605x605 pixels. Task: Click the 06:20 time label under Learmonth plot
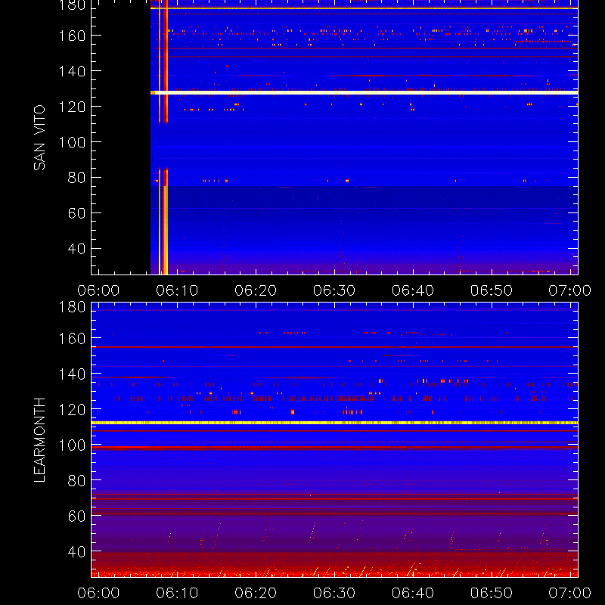point(256,593)
